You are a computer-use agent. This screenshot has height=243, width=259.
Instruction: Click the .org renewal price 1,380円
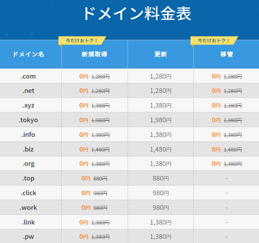pos(161,164)
